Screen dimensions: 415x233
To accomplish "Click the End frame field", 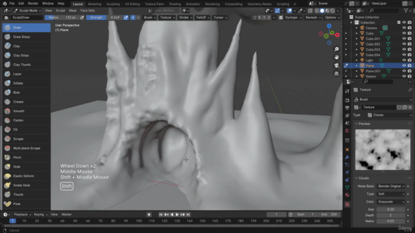I will click(329, 214).
